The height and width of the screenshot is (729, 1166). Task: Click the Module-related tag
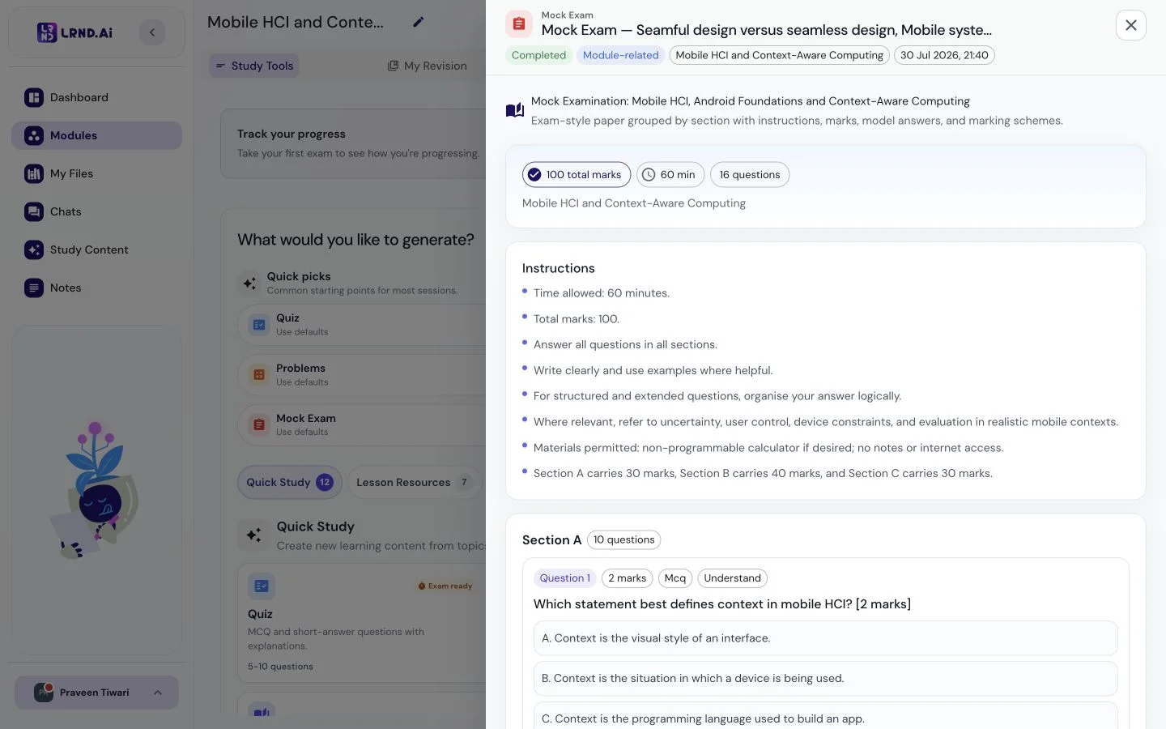coord(621,55)
